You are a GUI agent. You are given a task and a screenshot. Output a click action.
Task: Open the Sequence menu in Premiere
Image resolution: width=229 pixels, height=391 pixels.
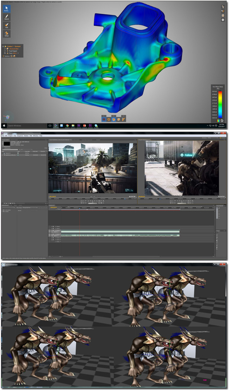tap(20, 136)
